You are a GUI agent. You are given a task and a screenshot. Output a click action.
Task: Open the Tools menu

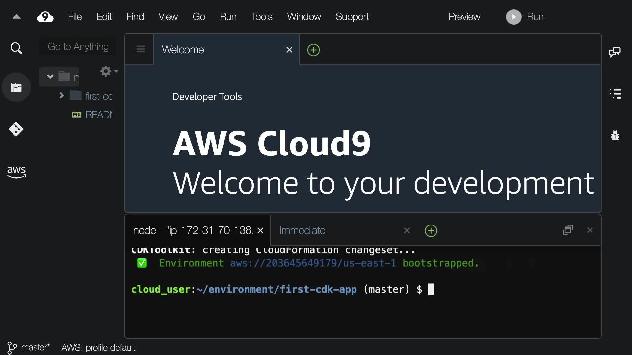(262, 17)
